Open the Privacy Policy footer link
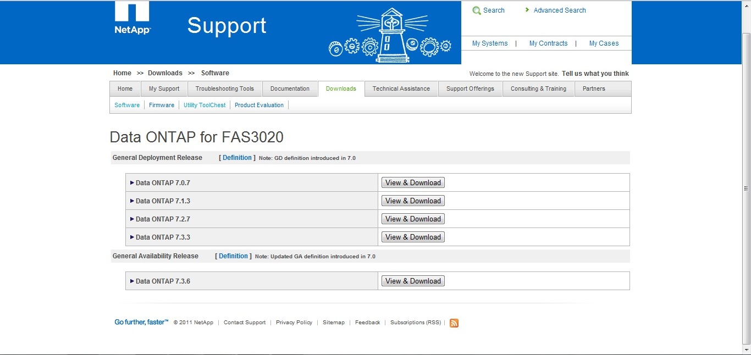This screenshot has width=751, height=355. pos(294,323)
